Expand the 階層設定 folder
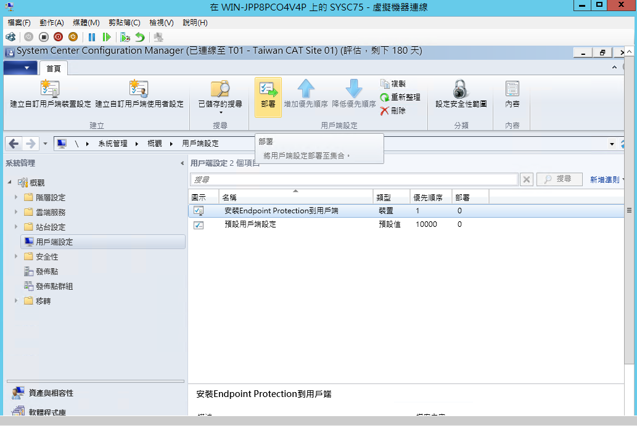637x426 pixels. coord(16,197)
